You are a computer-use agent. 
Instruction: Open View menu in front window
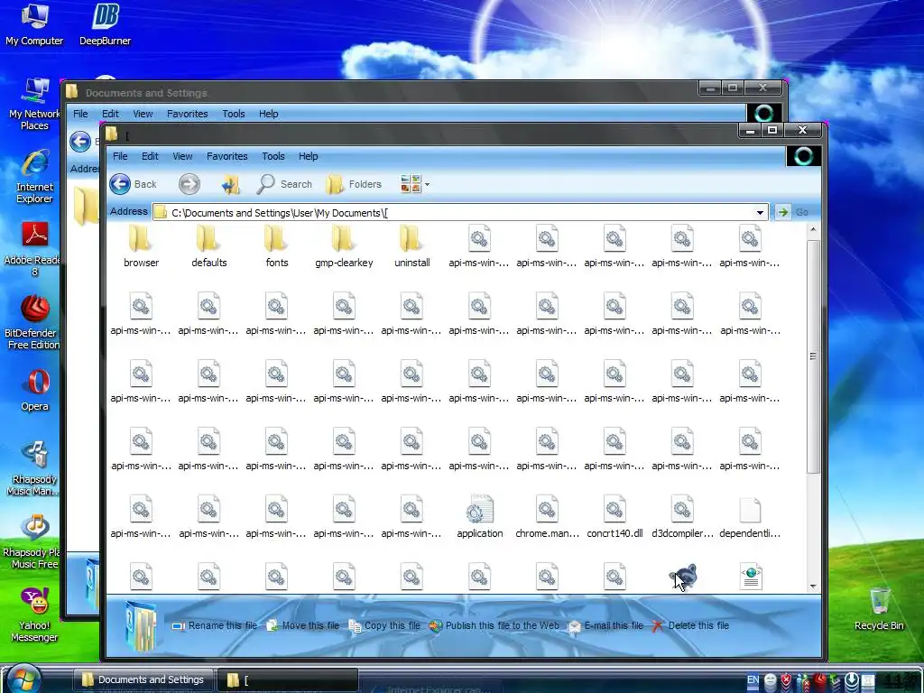pyautogui.click(x=182, y=156)
